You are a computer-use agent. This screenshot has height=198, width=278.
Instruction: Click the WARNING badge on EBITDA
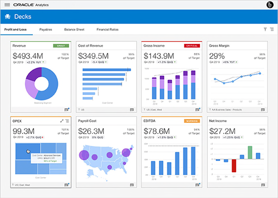coord(192,121)
